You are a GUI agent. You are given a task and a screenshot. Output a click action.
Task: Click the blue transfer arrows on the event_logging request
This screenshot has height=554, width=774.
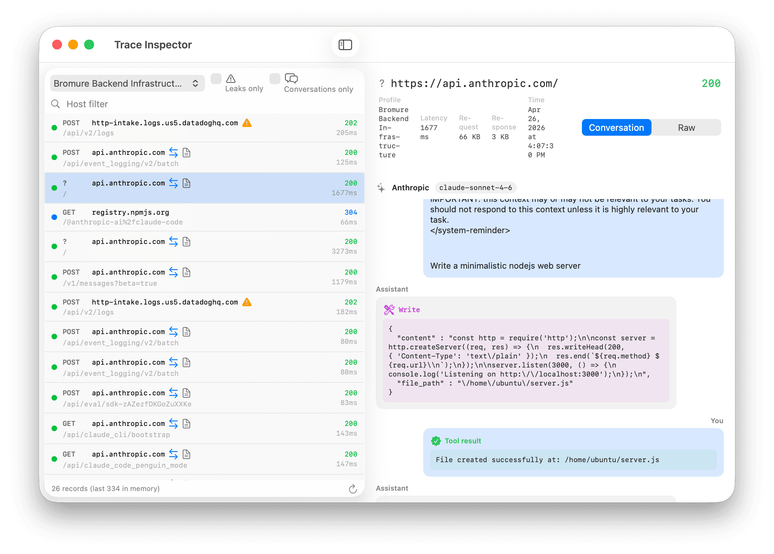[173, 152]
